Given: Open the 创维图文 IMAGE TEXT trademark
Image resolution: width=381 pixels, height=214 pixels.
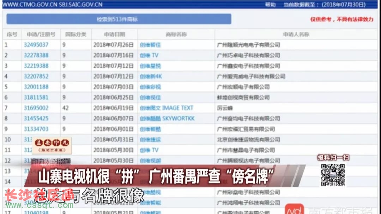Looking at the screenshot, I should tap(167, 108).
